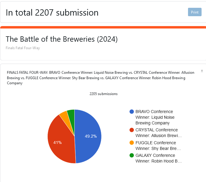206x182 pixels.
Task: Click the orange FUGGLE legend dot
Action: tap(132, 143)
